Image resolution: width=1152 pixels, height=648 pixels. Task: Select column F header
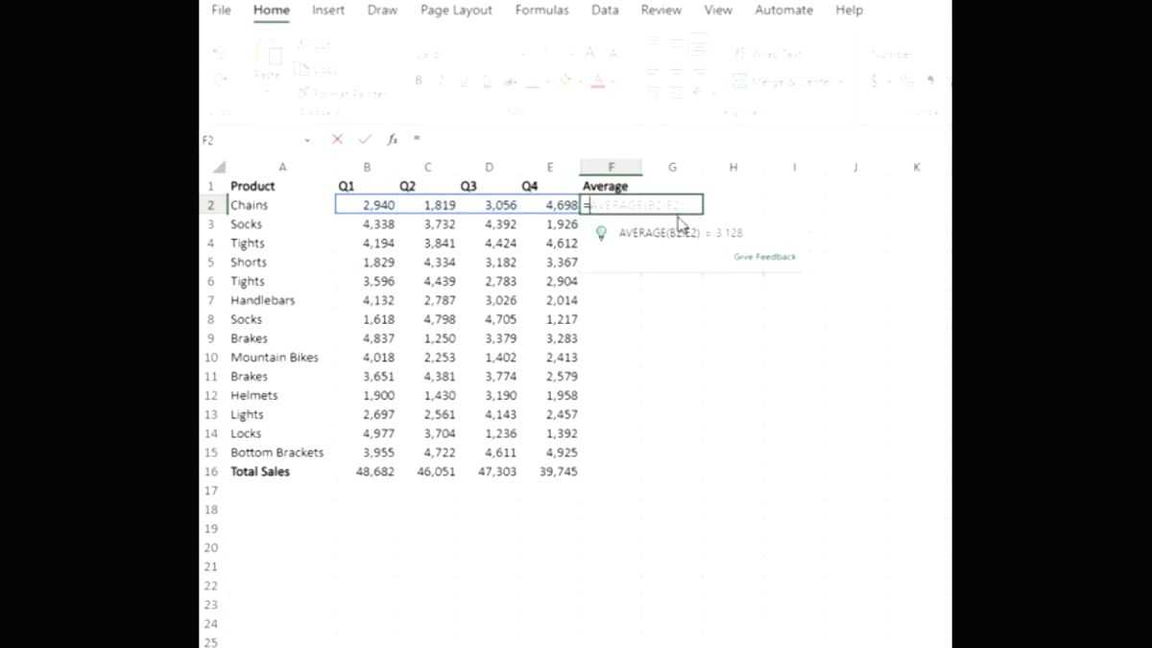(x=611, y=167)
